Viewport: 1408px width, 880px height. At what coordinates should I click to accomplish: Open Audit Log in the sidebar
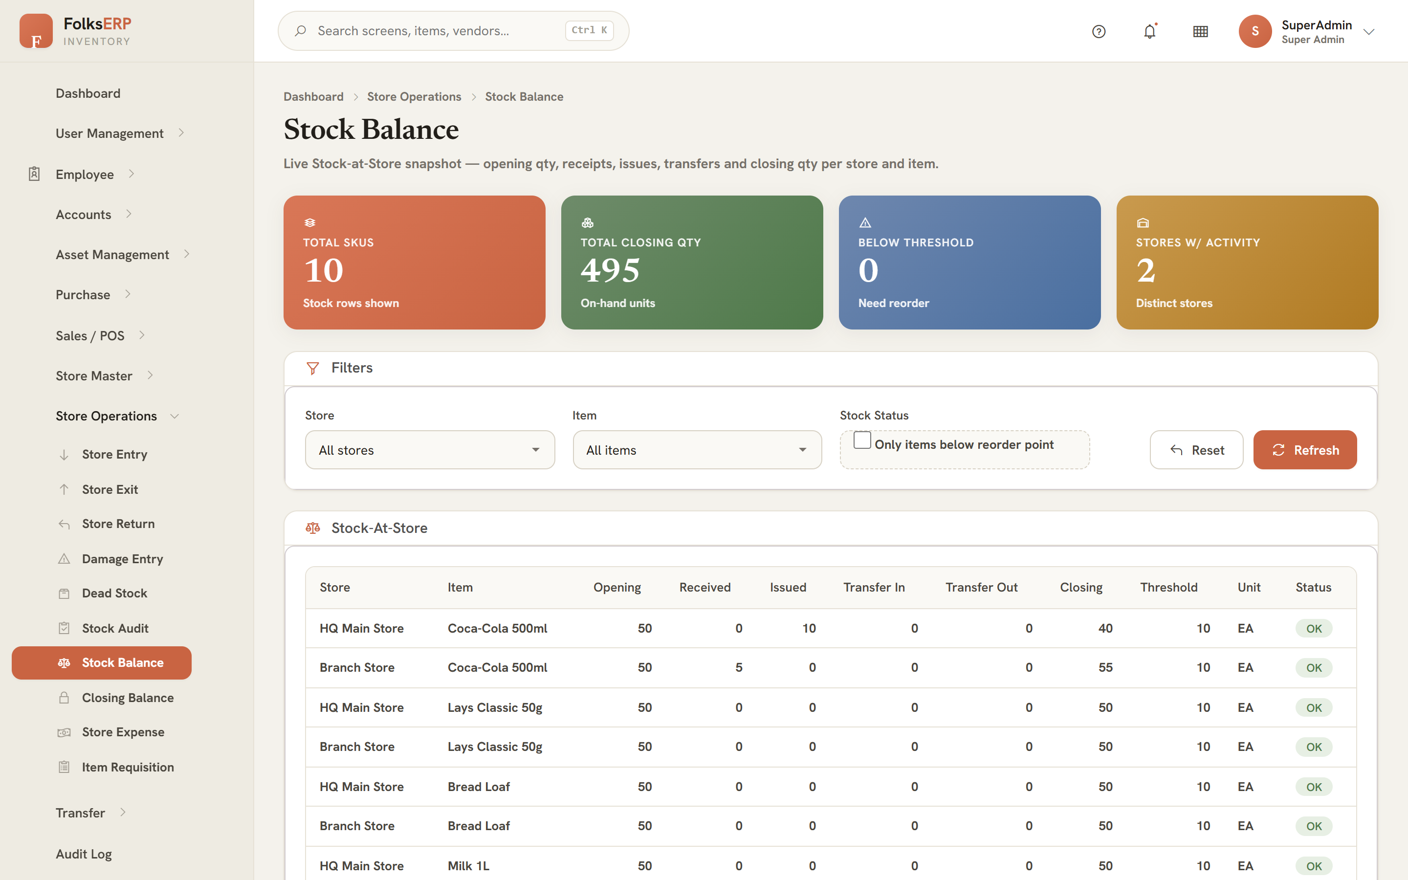[x=84, y=854]
